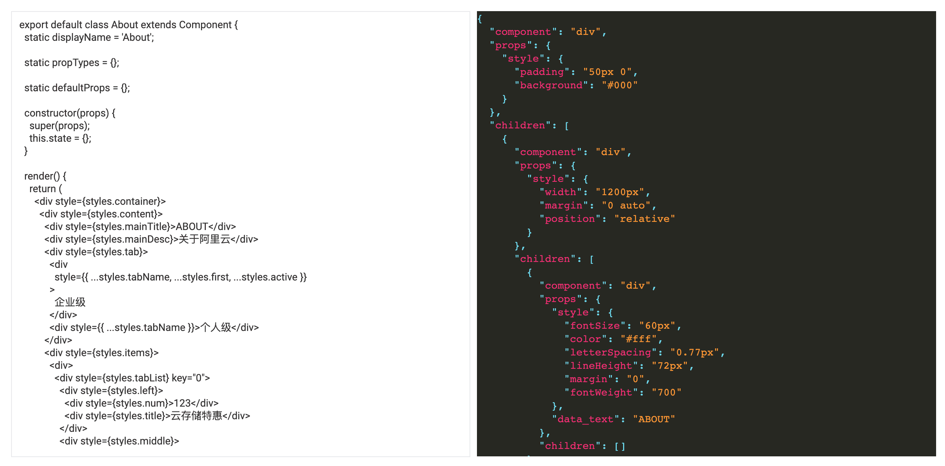Click the render() line in code

click(x=45, y=176)
